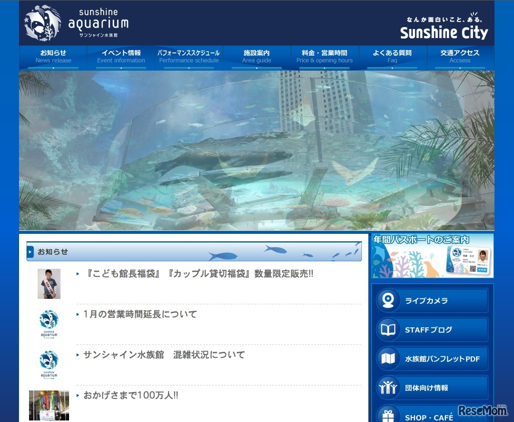
Task: Expand dropdown arrow under Area guide
Action: point(257,68)
